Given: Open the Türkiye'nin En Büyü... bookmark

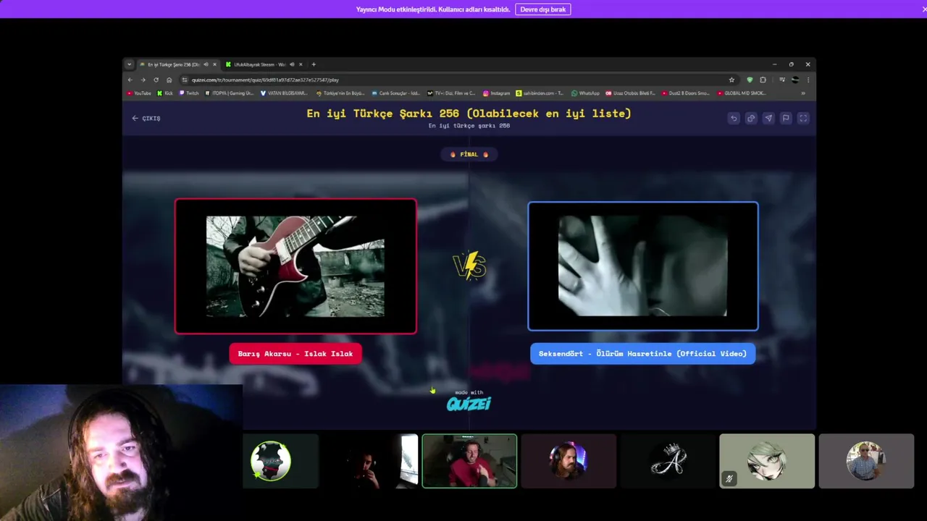Looking at the screenshot, I should pyautogui.click(x=340, y=93).
